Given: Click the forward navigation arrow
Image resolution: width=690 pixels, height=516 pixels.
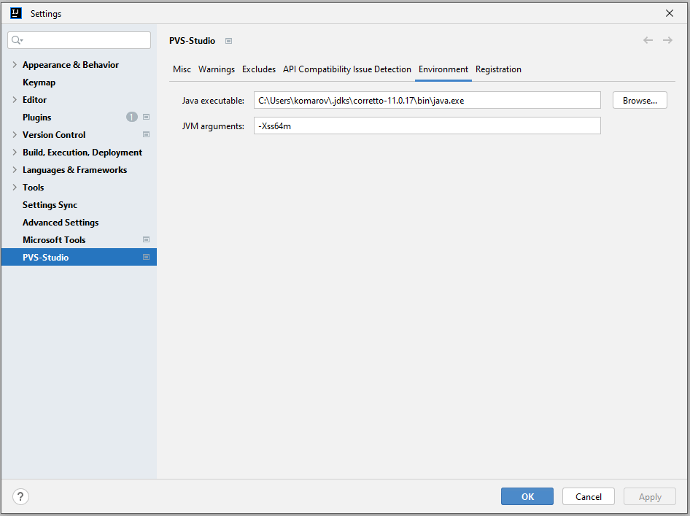Looking at the screenshot, I should click(667, 40).
